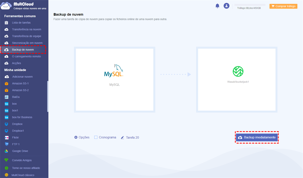The image size is (303, 178).
Task: Open Amazon S3-2 drive
Action: [20, 90]
